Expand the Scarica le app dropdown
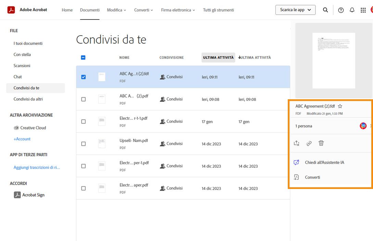 coord(295,10)
